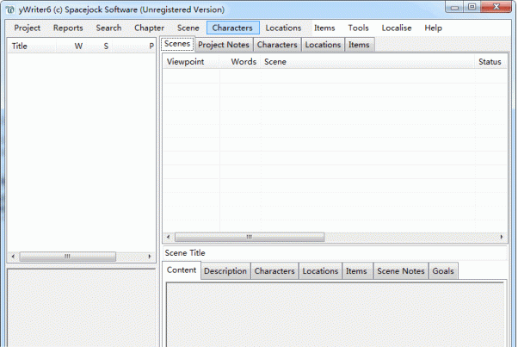Maximize the yWriter6 window

coord(472,7)
